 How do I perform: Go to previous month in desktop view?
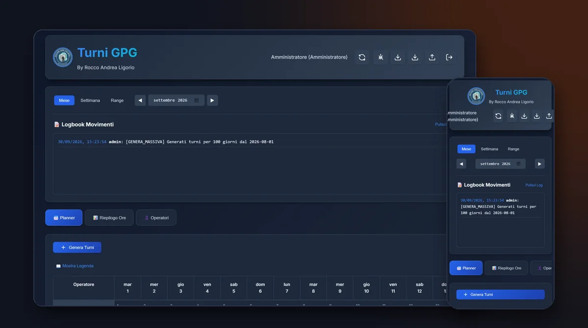pyautogui.click(x=140, y=100)
